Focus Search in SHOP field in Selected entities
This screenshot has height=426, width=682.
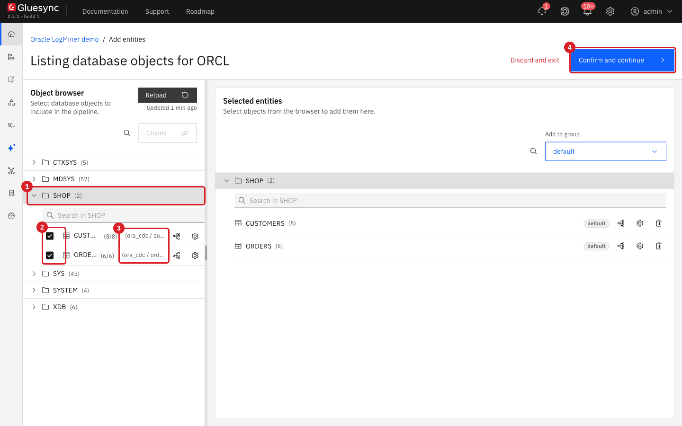pyautogui.click(x=450, y=201)
